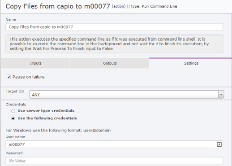
Task: Click inside the User name field containing m00077
Action: tap(111, 144)
